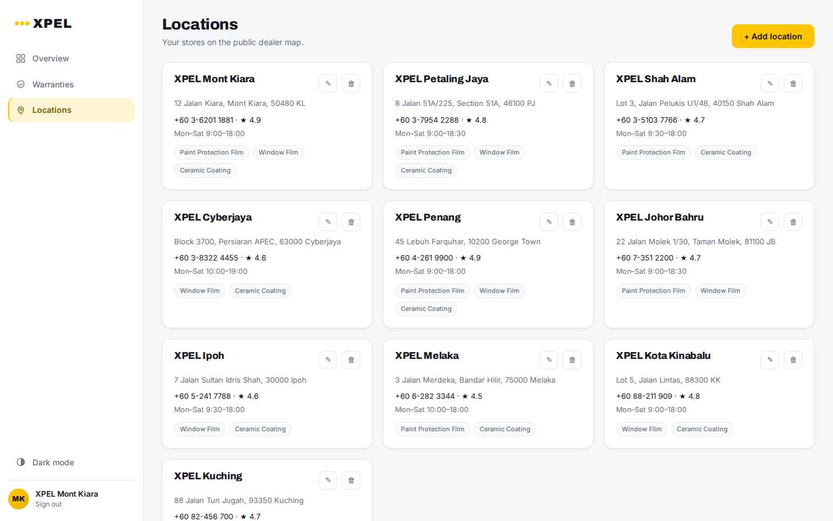
Task: Edit the XPEL Ipoh location
Action: (328, 360)
